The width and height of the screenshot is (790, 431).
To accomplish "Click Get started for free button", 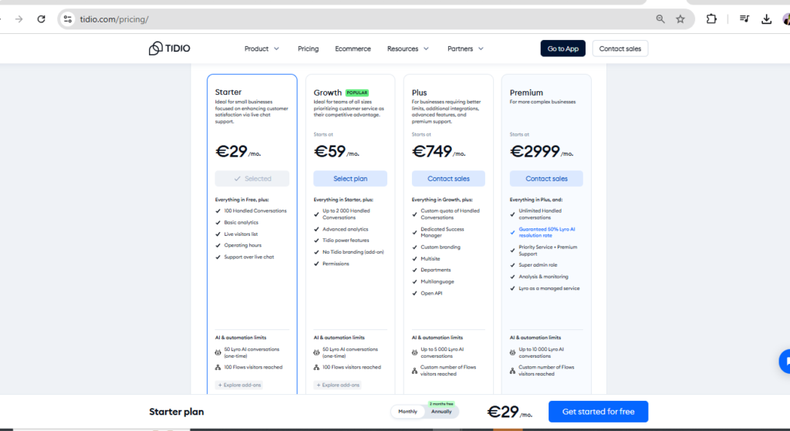I will pyautogui.click(x=598, y=412).
